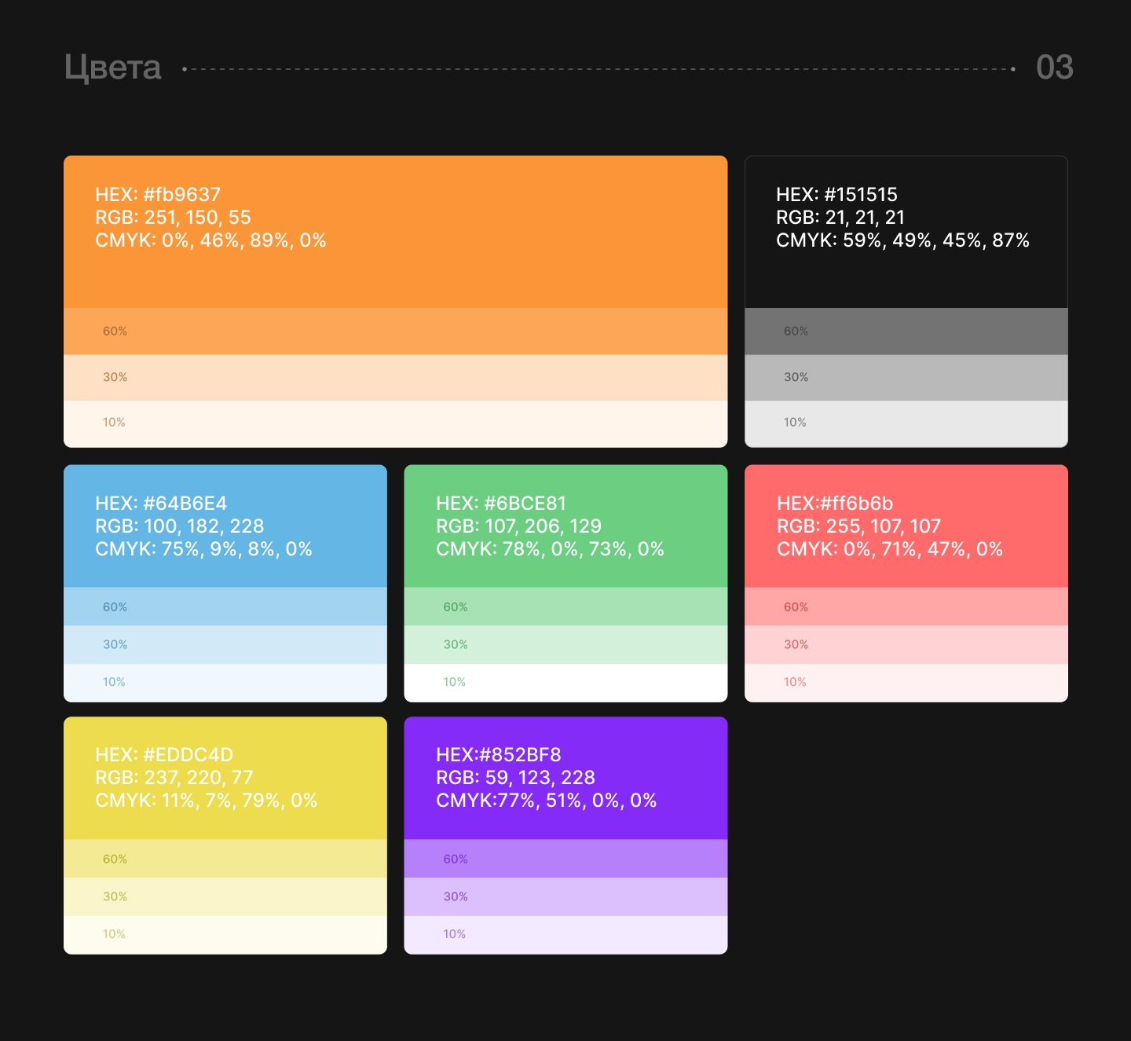Pick the orange 30% tint strip
Viewport: 1131px width, 1041px height.
[x=395, y=378]
